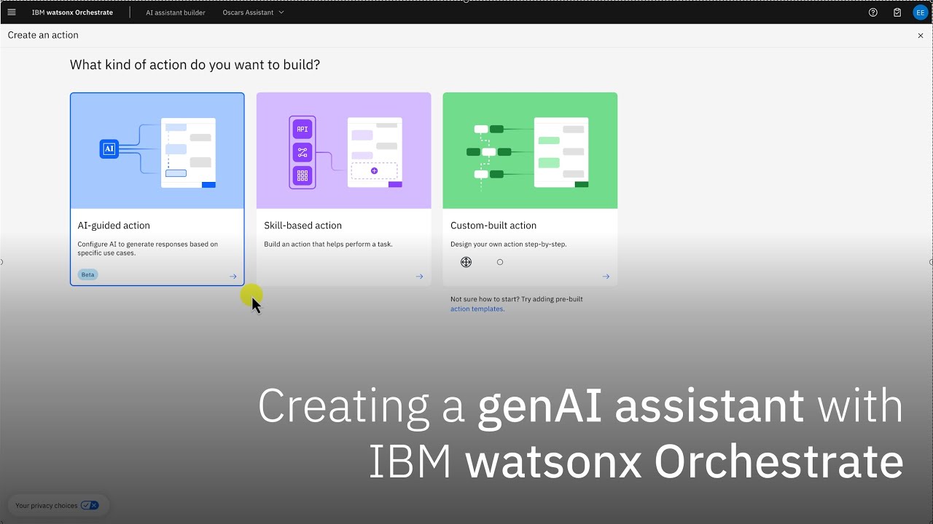Open the hamburger navigation menu
Image resolution: width=933 pixels, height=524 pixels.
pyautogui.click(x=11, y=12)
